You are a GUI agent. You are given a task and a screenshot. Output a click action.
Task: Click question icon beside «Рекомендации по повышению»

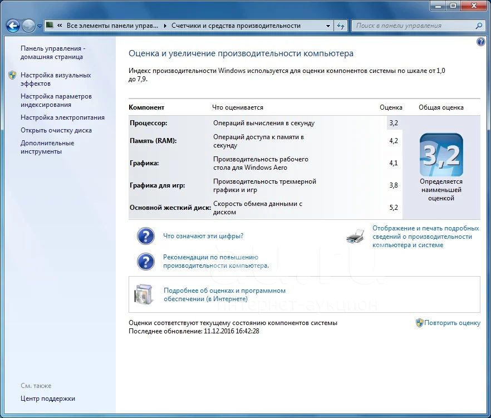click(x=146, y=262)
